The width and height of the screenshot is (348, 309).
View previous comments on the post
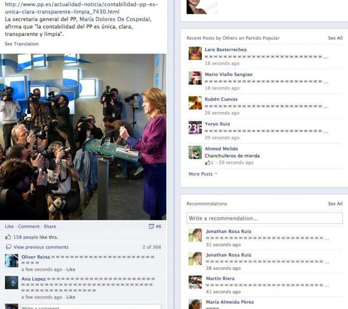tap(41, 247)
